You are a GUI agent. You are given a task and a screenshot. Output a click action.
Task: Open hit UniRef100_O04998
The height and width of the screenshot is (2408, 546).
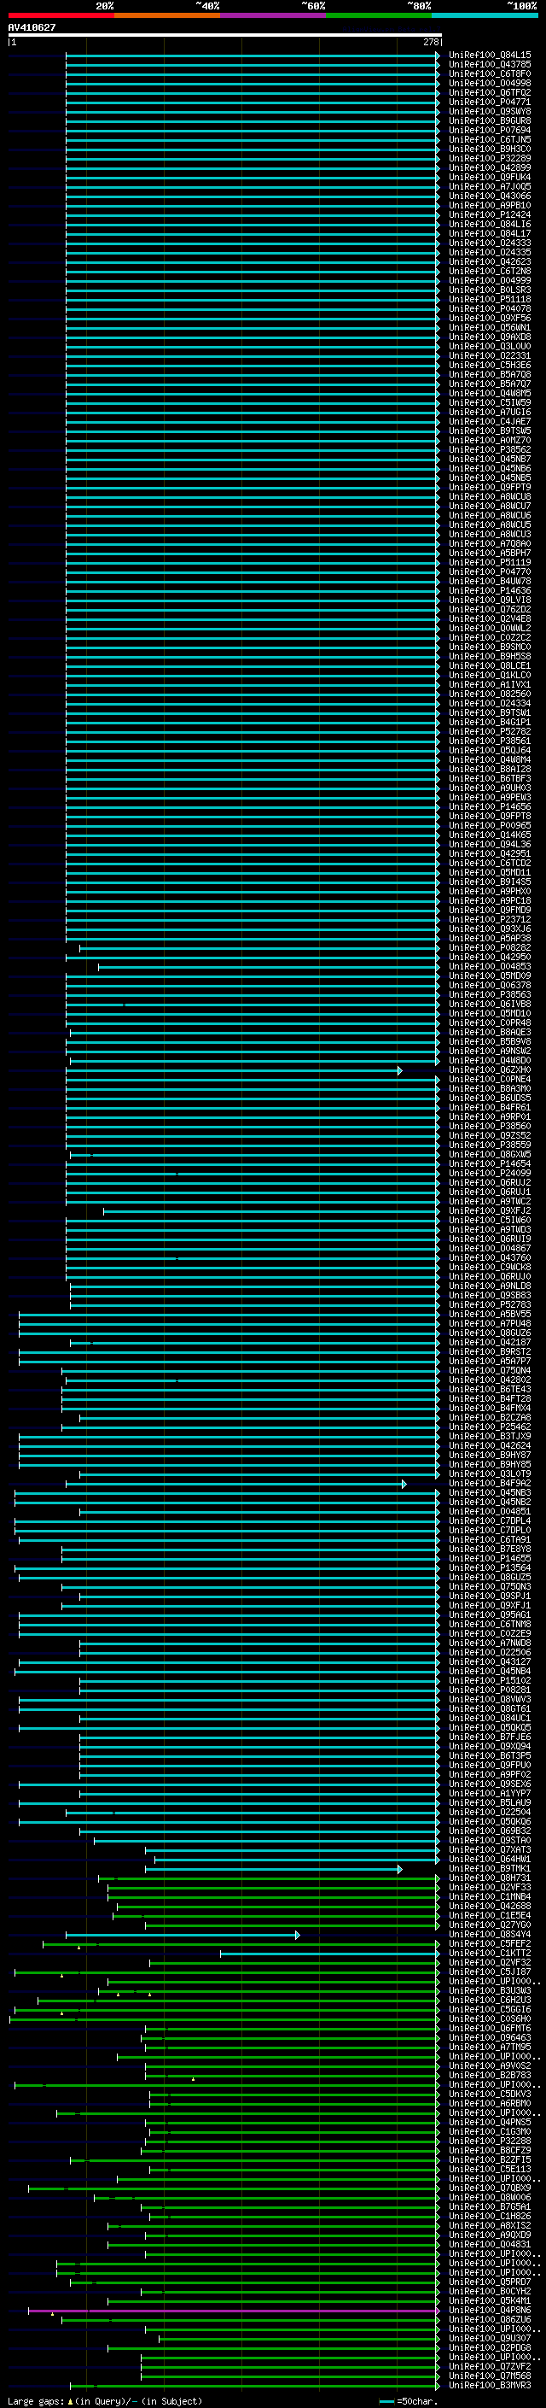click(x=490, y=83)
